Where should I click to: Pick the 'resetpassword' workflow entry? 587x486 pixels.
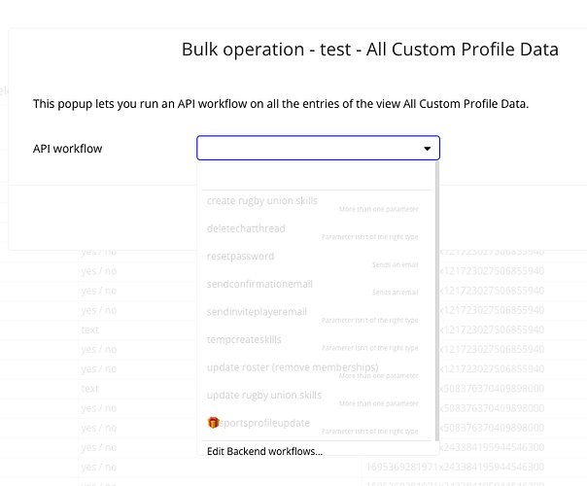click(x=241, y=257)
